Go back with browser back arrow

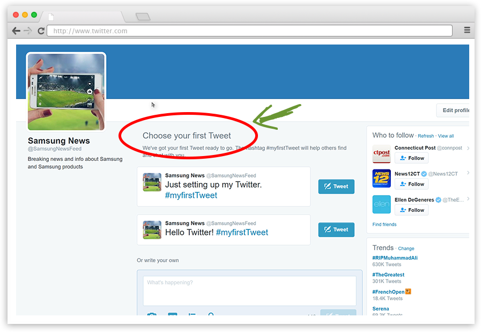tap(16, 31)
